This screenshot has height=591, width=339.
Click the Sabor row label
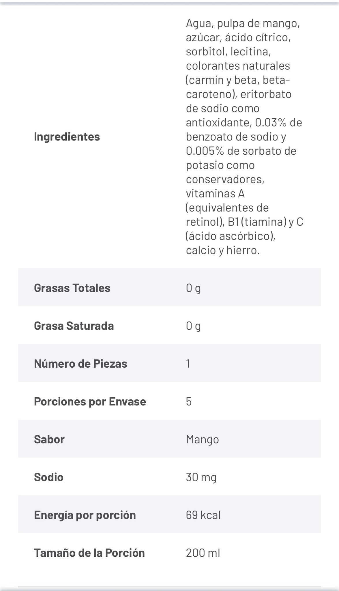[x=49, y=439]
